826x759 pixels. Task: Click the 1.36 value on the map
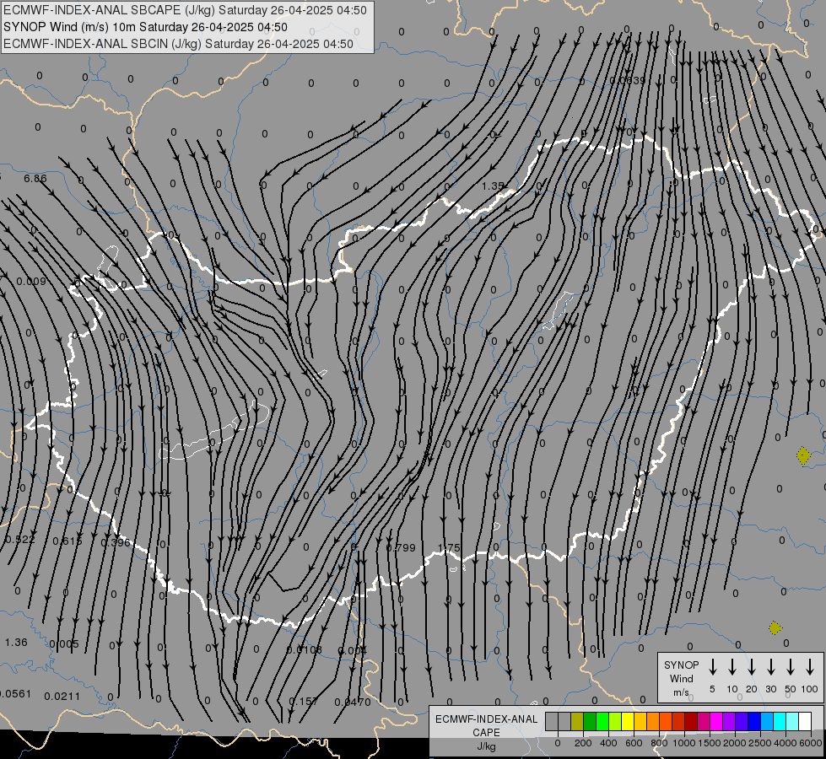pos(16,642)
